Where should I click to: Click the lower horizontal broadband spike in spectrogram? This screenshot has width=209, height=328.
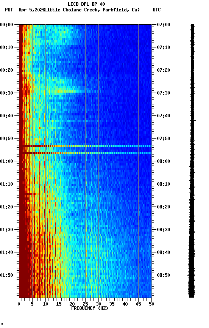85,153
